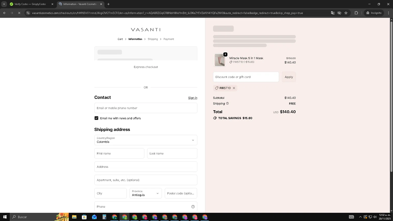Select Information breadcrumb step
393x221 pixels.
tap(135, 39)
